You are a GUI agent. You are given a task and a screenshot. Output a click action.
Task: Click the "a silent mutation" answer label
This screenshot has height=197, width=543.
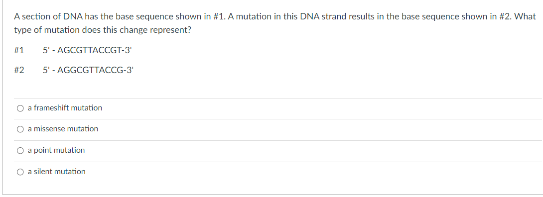[x=57, y=172]
